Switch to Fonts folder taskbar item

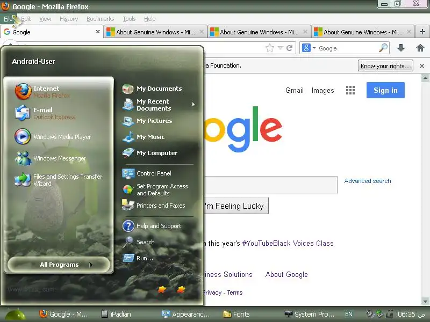pyautogui.click(x=237, y=314)
